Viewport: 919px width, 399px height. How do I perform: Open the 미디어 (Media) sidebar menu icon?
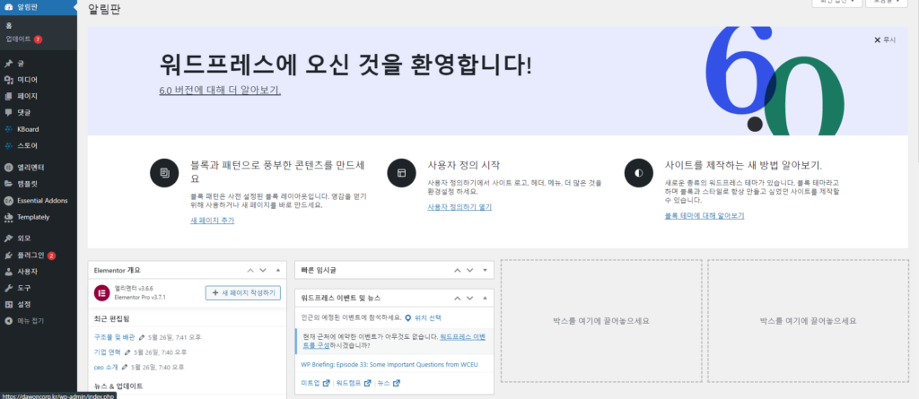pos(8,79)
